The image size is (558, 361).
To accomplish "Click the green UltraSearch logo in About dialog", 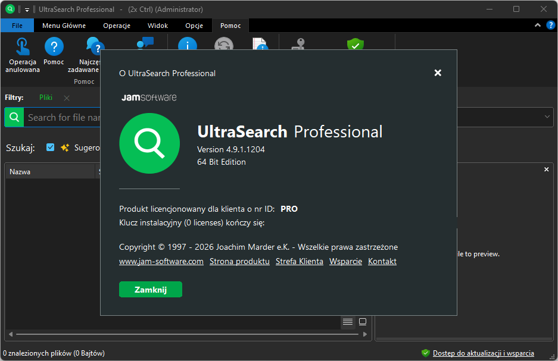I will 149,143.
